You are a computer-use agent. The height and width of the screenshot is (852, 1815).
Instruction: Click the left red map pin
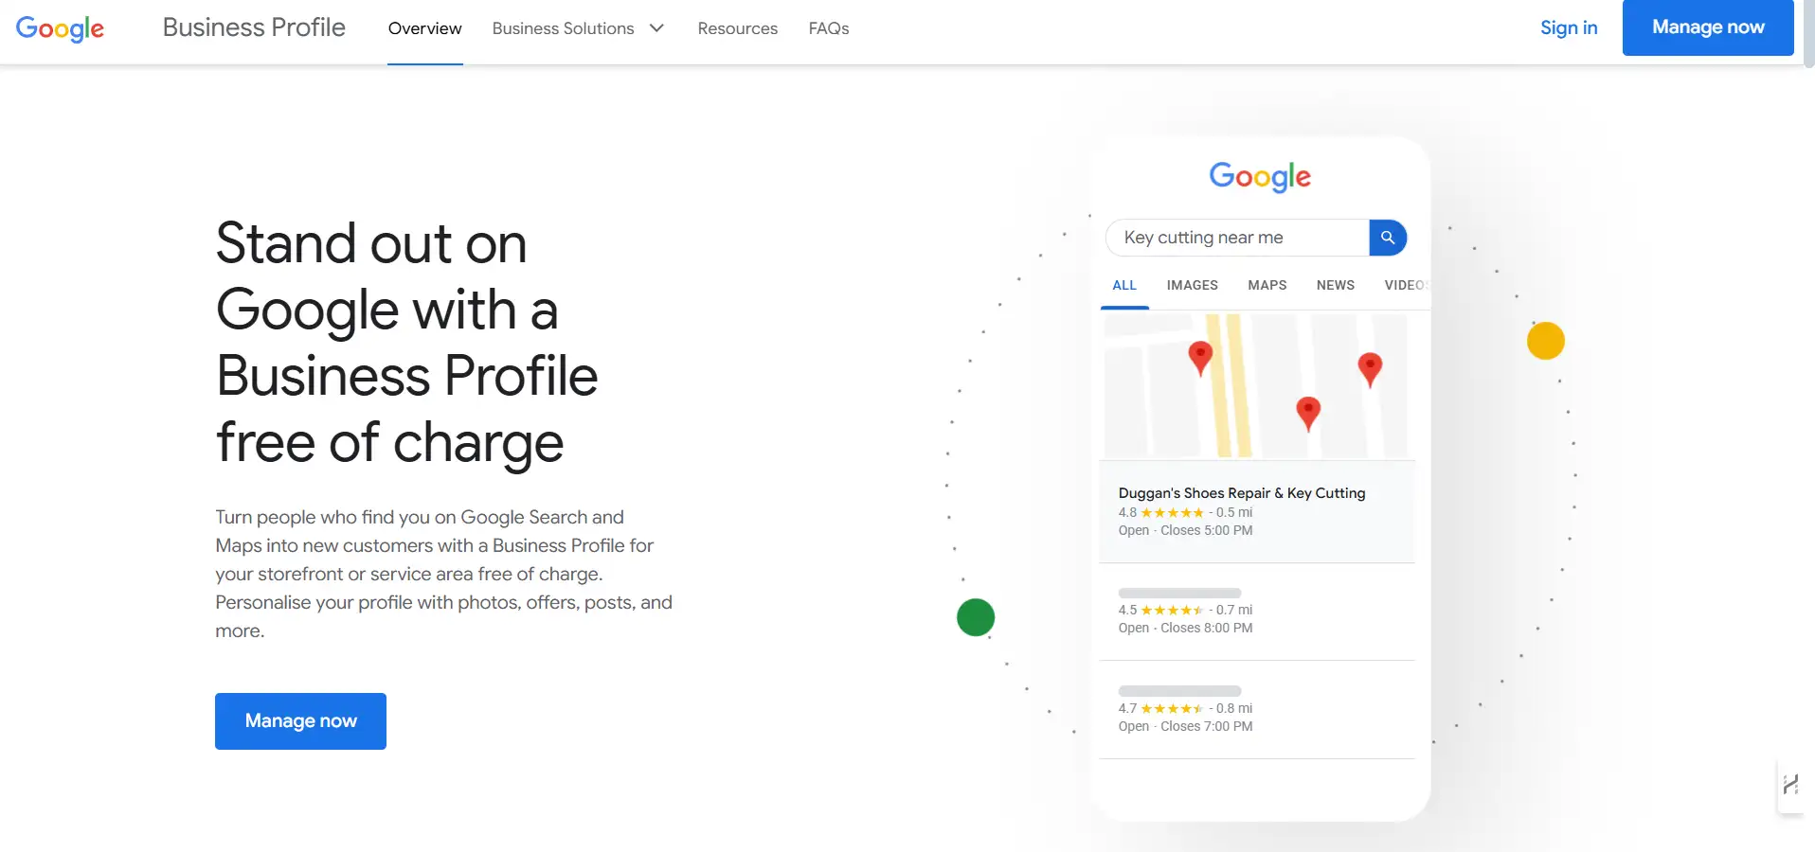1200,358
